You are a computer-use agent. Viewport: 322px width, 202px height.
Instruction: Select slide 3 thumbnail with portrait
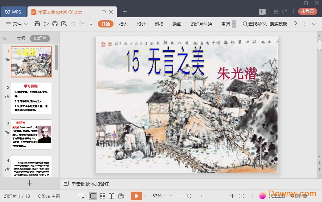(31, 135)
